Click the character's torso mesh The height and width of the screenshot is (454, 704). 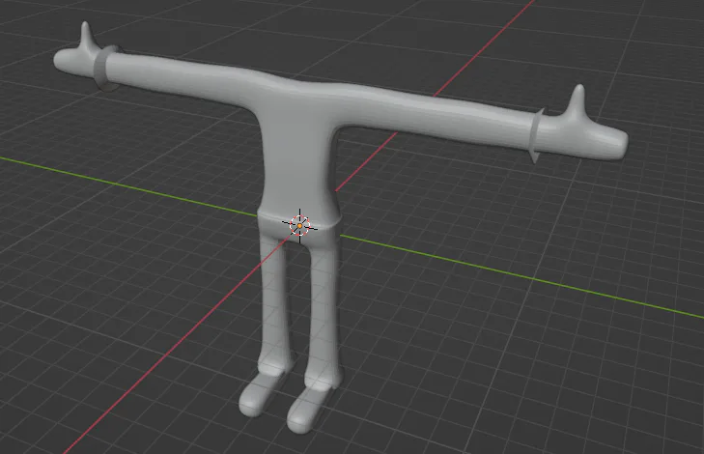click(x=298, y=153)
